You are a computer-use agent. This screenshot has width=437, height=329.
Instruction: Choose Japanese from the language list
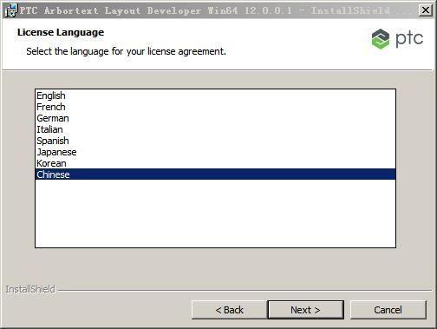[x=215, y=152]
